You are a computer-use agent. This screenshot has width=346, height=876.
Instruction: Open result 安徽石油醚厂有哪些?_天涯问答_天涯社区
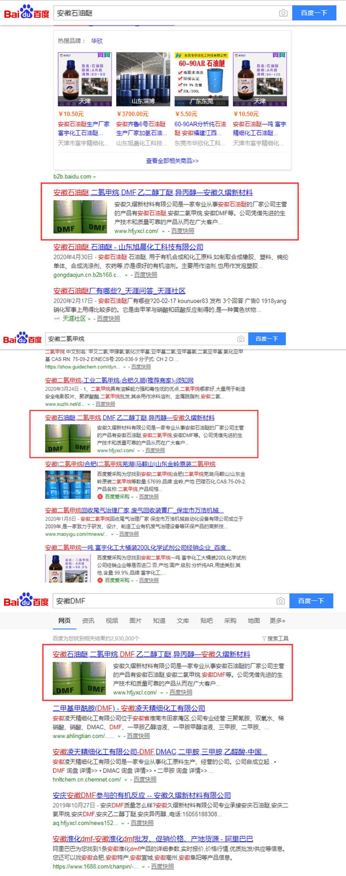point(119,291)
